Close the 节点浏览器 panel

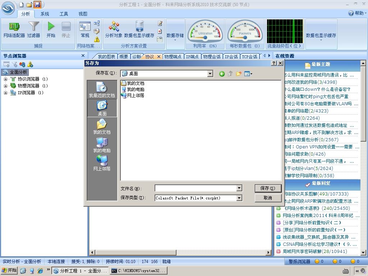(x=83, y=56)
